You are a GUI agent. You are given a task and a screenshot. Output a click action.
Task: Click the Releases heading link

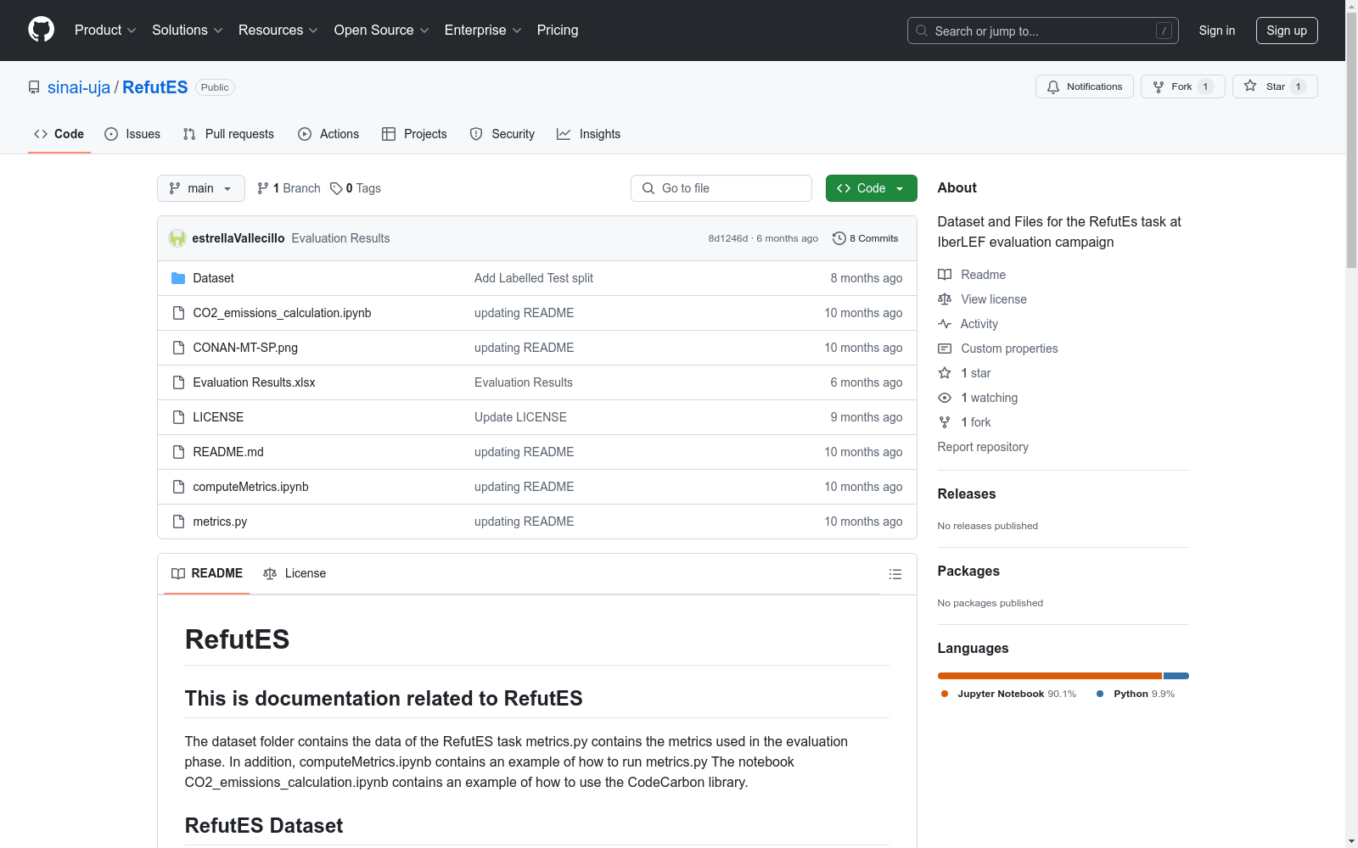point(967,494)
